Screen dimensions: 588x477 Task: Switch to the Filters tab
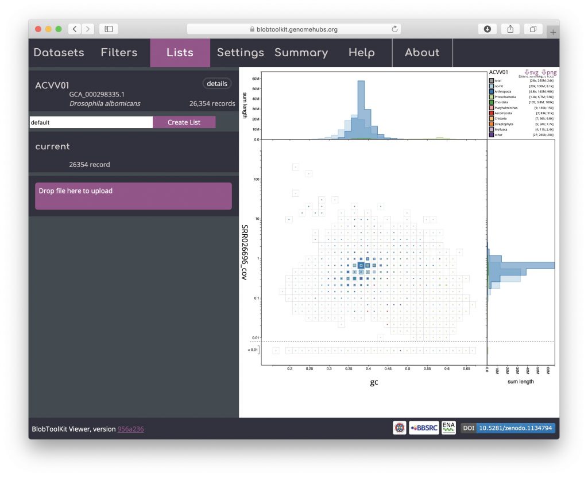[x=119, y=53]
